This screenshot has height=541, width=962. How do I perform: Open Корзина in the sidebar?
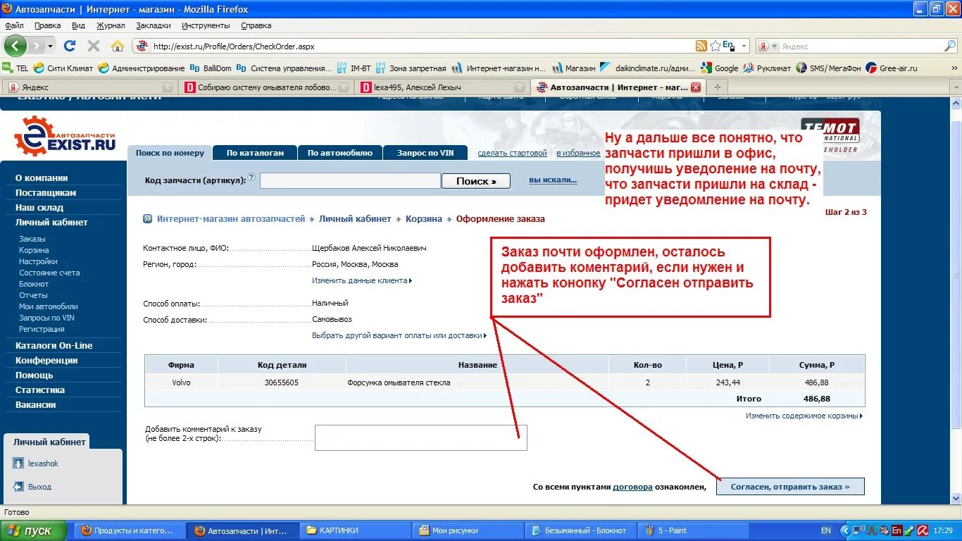tap(34, 250)
